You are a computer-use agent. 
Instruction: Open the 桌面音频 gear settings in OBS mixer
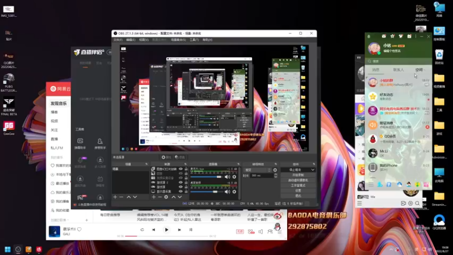(x=234, y=192)
